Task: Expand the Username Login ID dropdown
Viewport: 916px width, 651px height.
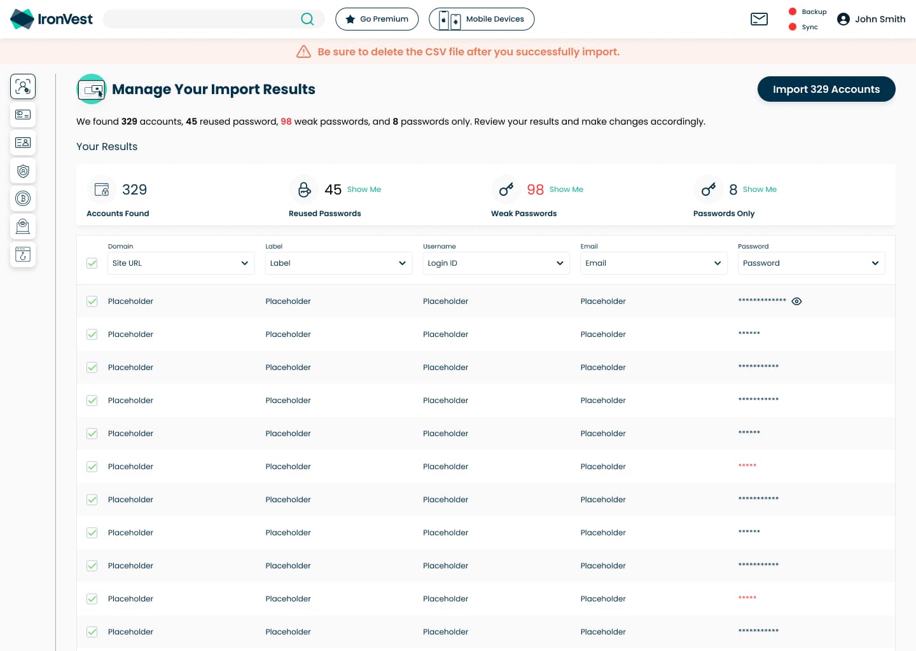Action: [496, 263]
